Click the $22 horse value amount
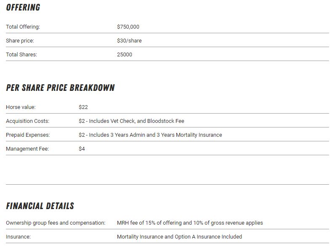Viewport: 332px width, 252px height. 83,107
